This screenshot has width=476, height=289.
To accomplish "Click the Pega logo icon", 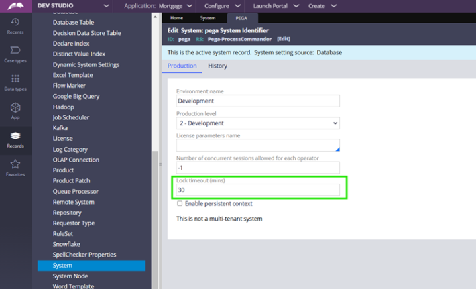I will click(15, 6).
